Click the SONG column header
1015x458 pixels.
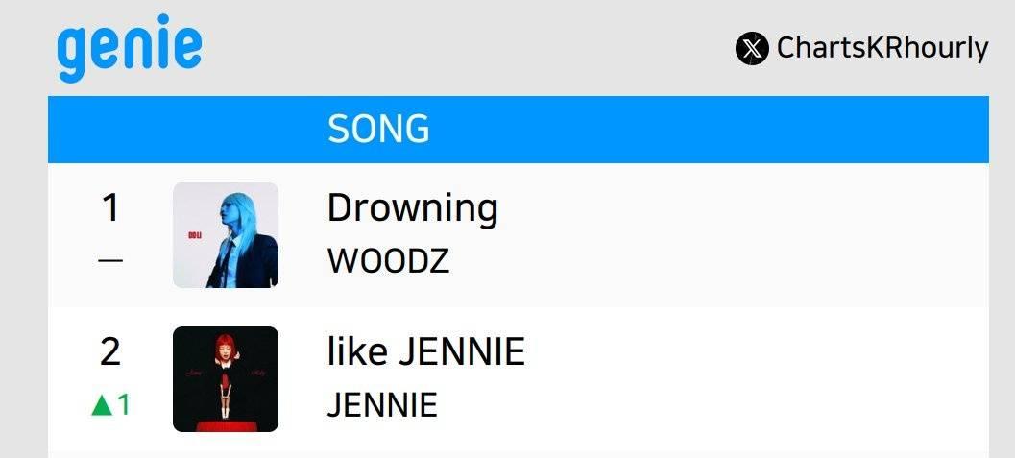378,129
